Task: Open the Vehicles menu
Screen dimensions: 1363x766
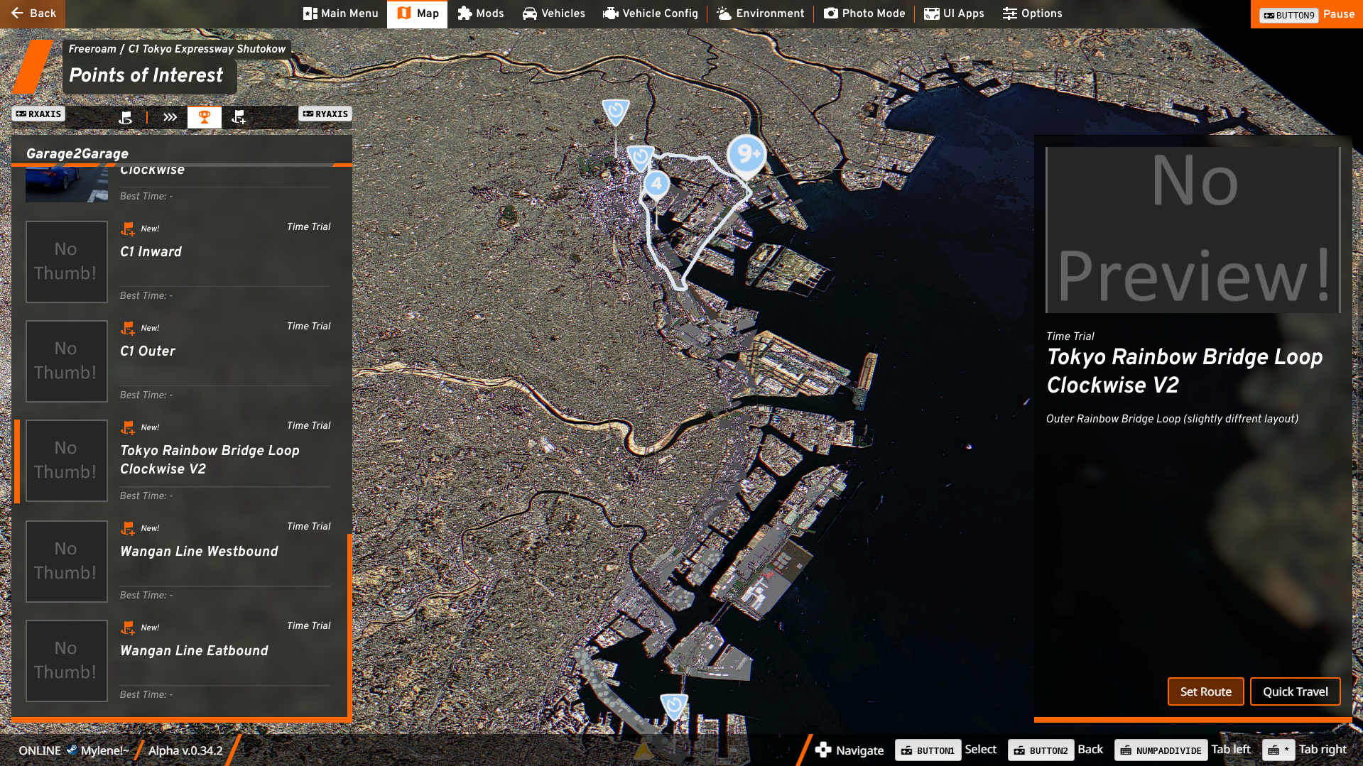Action: tap(554, 13)
